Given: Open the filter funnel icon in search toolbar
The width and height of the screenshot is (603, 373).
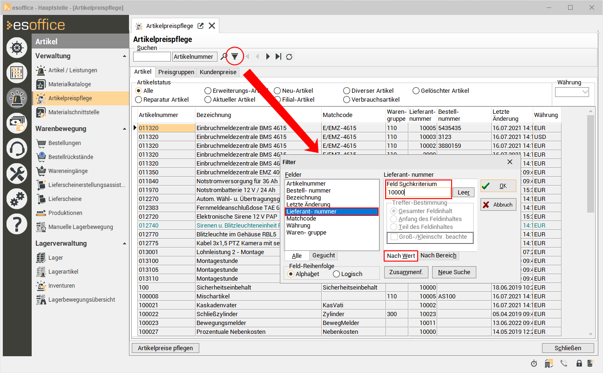Looking at the screenshot, I should pyautogui.click(x=235, y=56).
